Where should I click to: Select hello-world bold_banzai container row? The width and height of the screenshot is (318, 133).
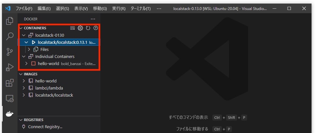point(59,63)
